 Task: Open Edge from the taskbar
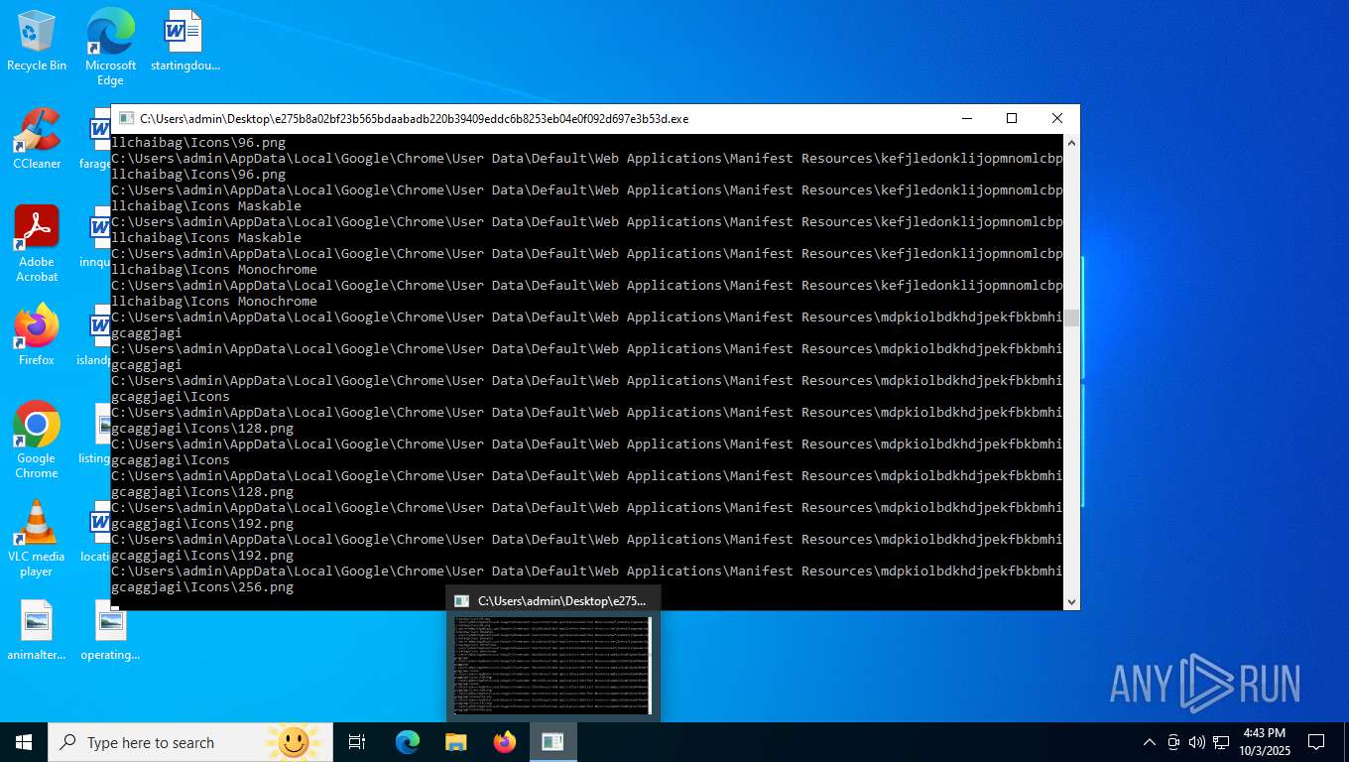tap(408, 742)
